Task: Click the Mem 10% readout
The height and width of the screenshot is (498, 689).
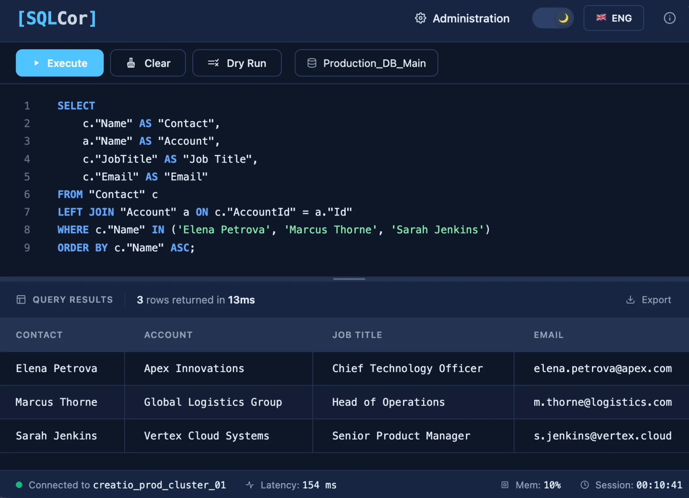Action: click(x=538, y=485)
